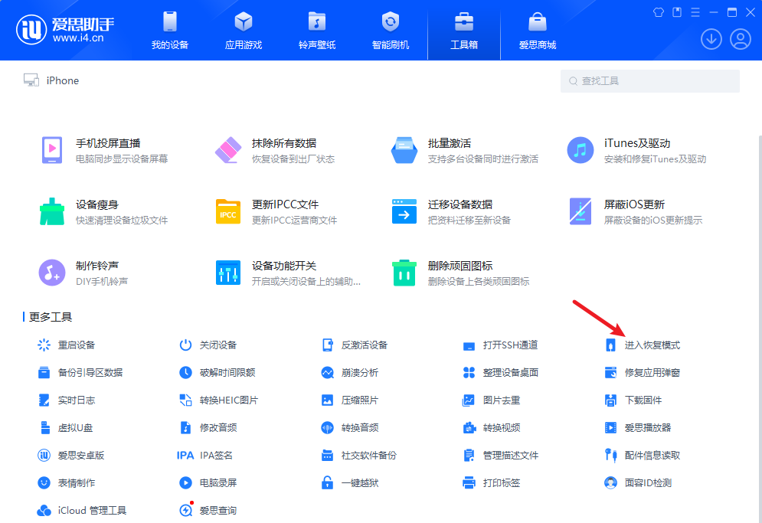Click the 手机投屏直播 screen mirroring icon

click(51, 150)
